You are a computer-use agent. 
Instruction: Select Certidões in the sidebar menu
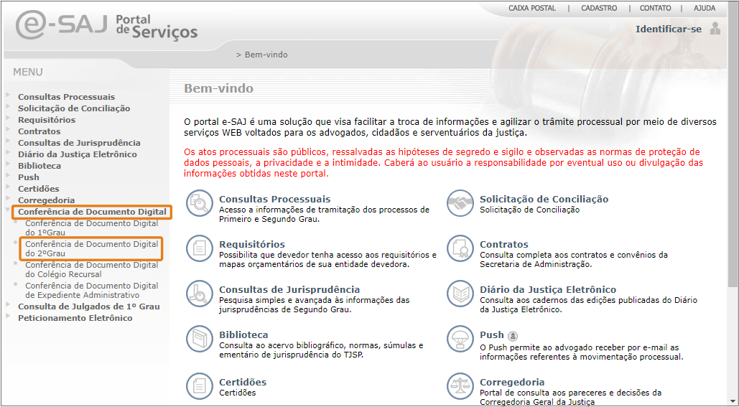point(39,189)
